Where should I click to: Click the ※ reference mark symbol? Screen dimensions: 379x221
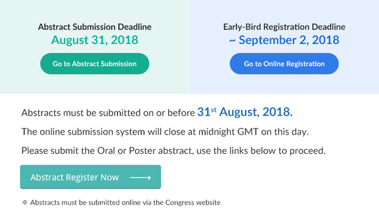pos(24,202)
